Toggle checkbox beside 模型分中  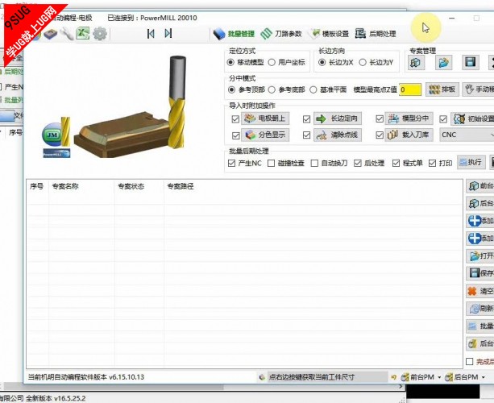pyautogui.click(x=380, y=118)
